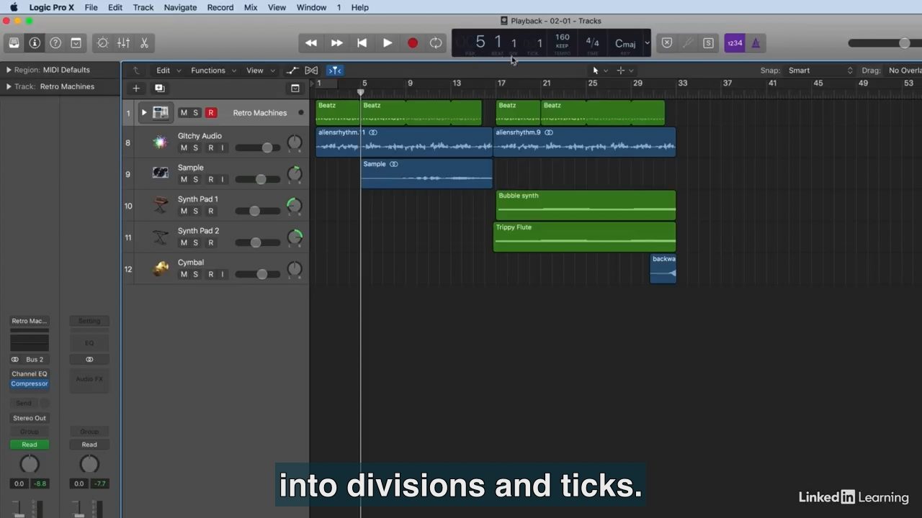This screenshot has height=518, width=922.
Task: Toggle the Solo S button in control bar
Action: pos(708,43)
